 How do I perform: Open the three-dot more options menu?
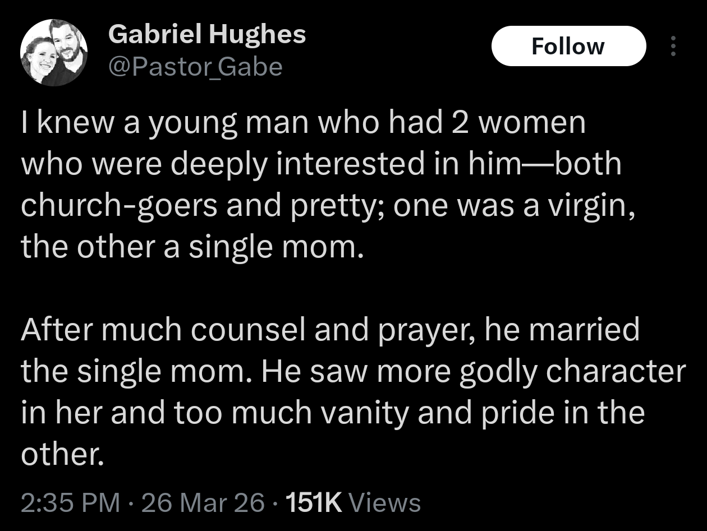coord(674,47)
